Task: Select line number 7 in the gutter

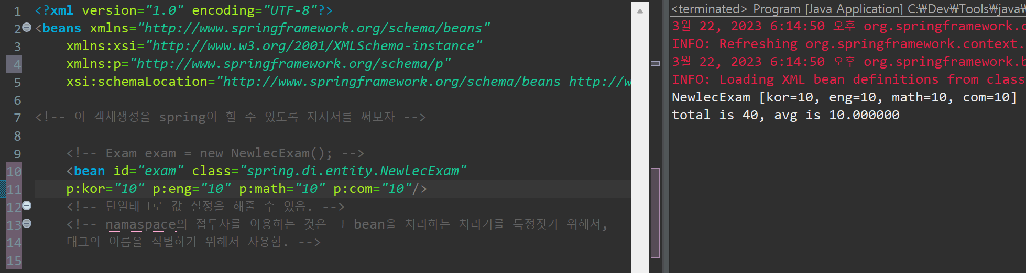Action: click(17, 118)
